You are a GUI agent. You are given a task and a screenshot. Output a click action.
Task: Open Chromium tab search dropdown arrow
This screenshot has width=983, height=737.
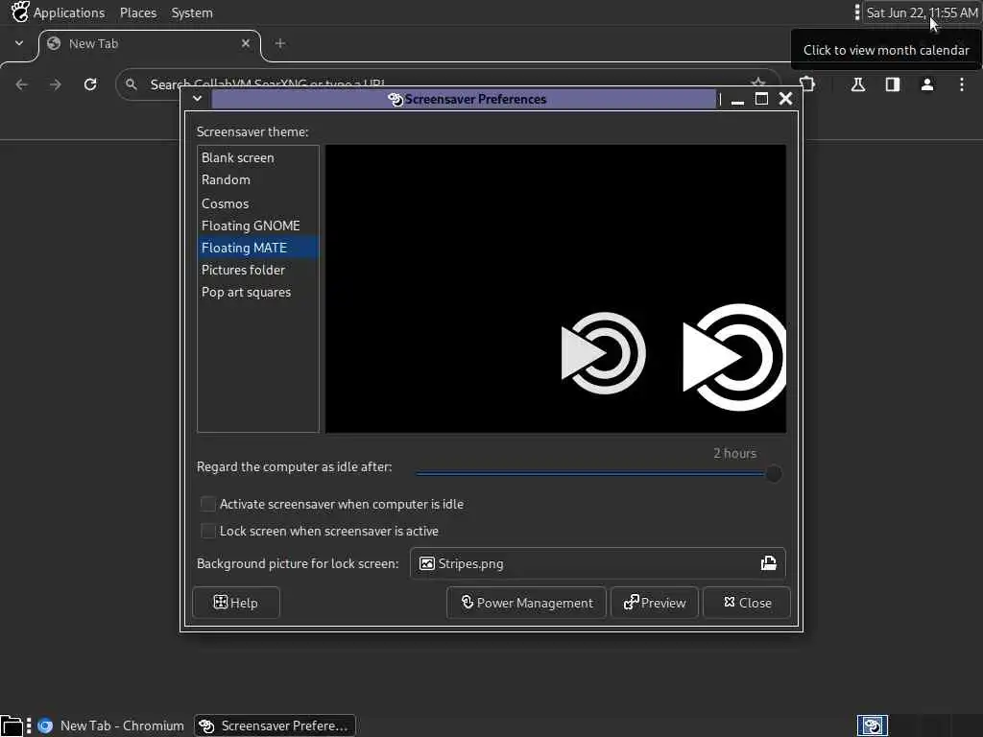click(x=19, y=43)
